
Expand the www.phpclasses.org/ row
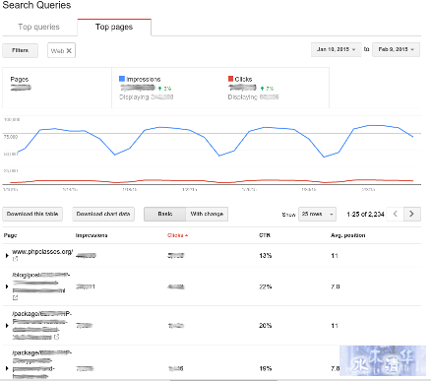click(7, 256)
